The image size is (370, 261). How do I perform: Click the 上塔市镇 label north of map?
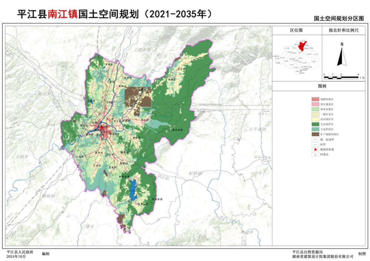click(143, 49)
